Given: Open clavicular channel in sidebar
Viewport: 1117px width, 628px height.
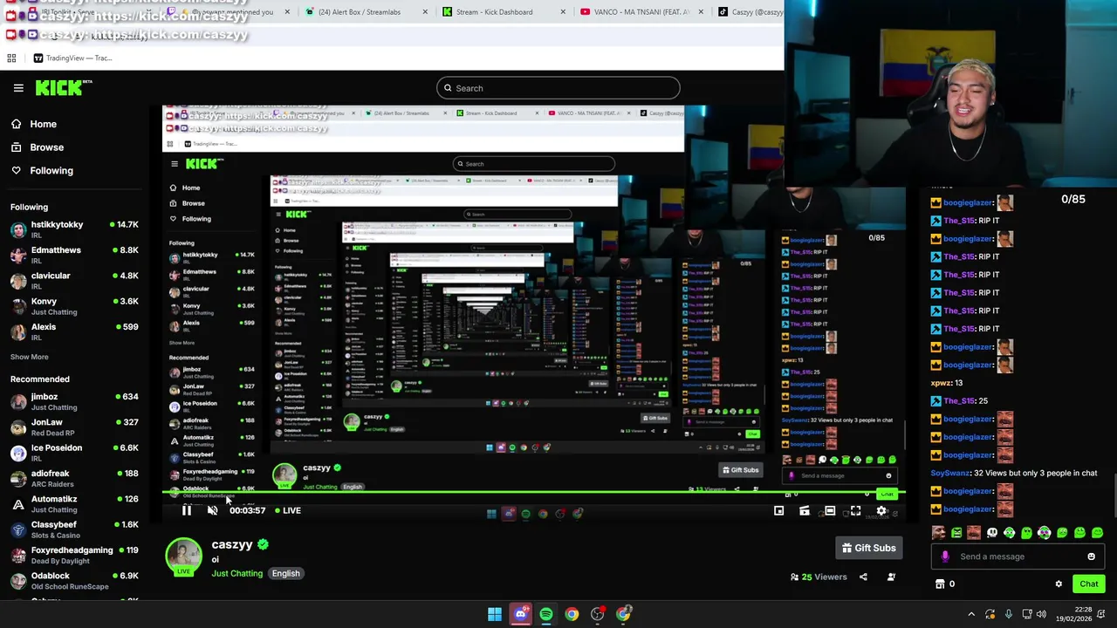Looking at the screenshot, I should pos(74,281).
